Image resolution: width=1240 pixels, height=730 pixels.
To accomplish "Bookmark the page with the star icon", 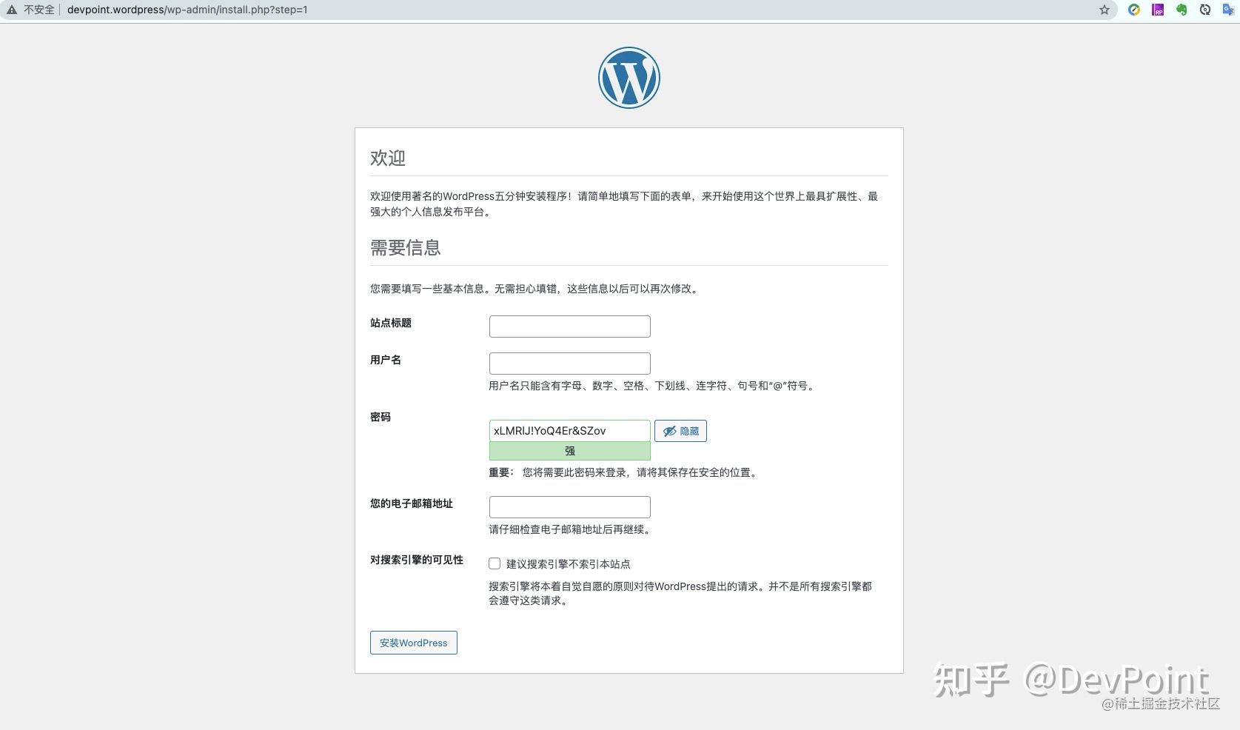I will coord(1105,10).
